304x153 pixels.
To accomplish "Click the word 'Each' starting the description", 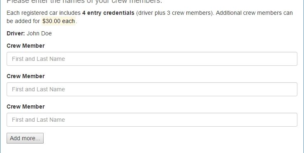I will [13, 13].
